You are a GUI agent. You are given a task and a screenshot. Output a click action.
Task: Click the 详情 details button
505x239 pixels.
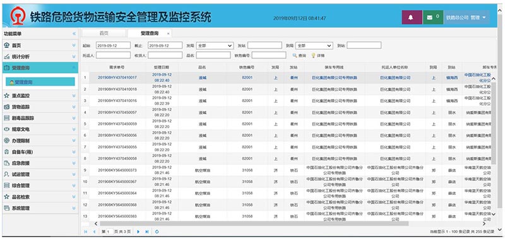coord(318,55)
